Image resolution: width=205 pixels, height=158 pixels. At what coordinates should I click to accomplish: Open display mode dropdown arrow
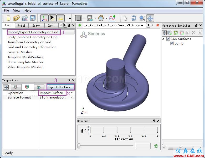pyautogui.click(x=84, y=18)
